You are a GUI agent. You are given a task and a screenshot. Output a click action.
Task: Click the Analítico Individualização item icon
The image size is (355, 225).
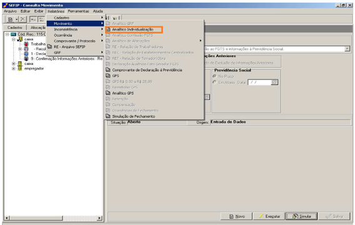click(108, 29)
